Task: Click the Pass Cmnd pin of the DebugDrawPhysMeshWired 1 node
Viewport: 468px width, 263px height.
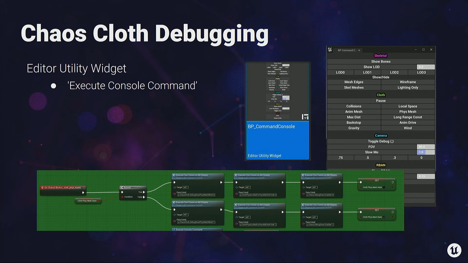Action: (x=174, y=221)
